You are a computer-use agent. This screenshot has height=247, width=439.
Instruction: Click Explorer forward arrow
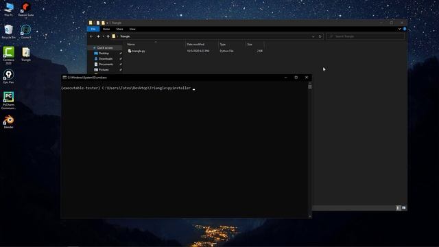98,36
